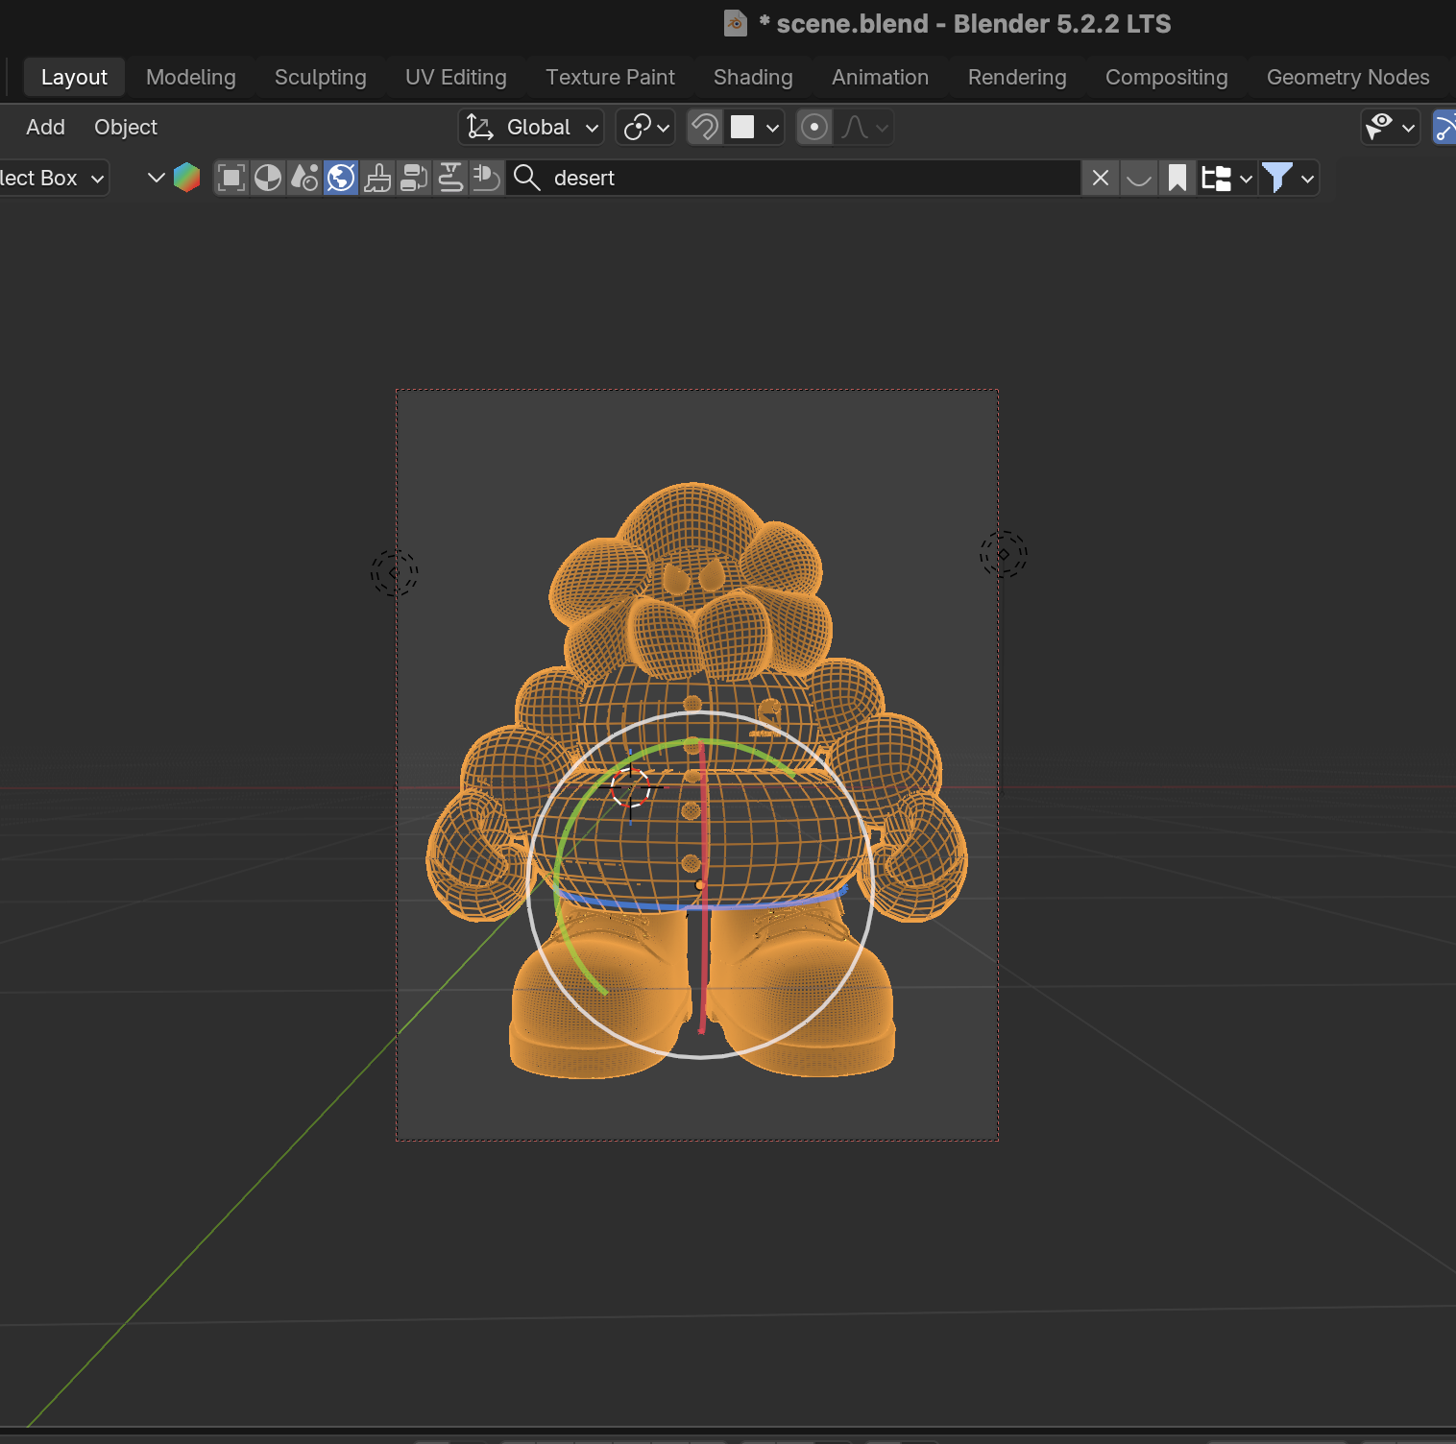Switch to the Layout workspace tab
This screenshot has height=1444, width=1456.
(74, 77)
